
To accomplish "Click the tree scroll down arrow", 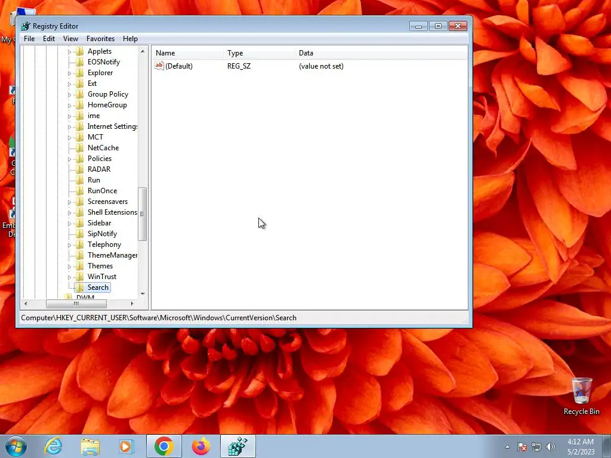I will pyautogui.click(x=143, y=293).
